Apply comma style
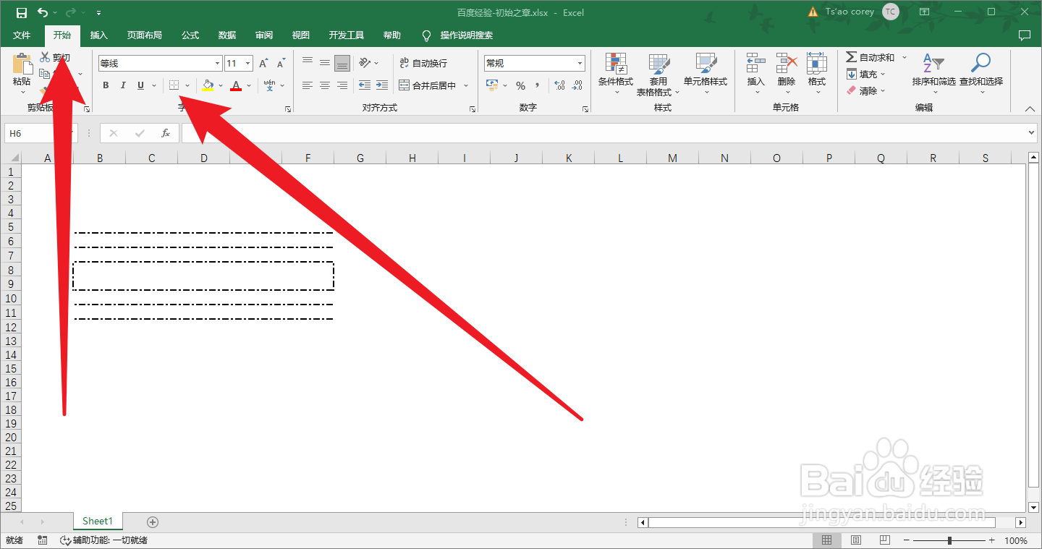Image resolution: width=1042 pixels, height=549 pixels. coord(538,85)
